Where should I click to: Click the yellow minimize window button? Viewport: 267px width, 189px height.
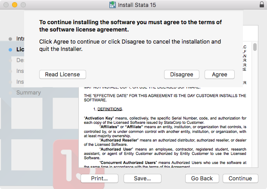15,5
